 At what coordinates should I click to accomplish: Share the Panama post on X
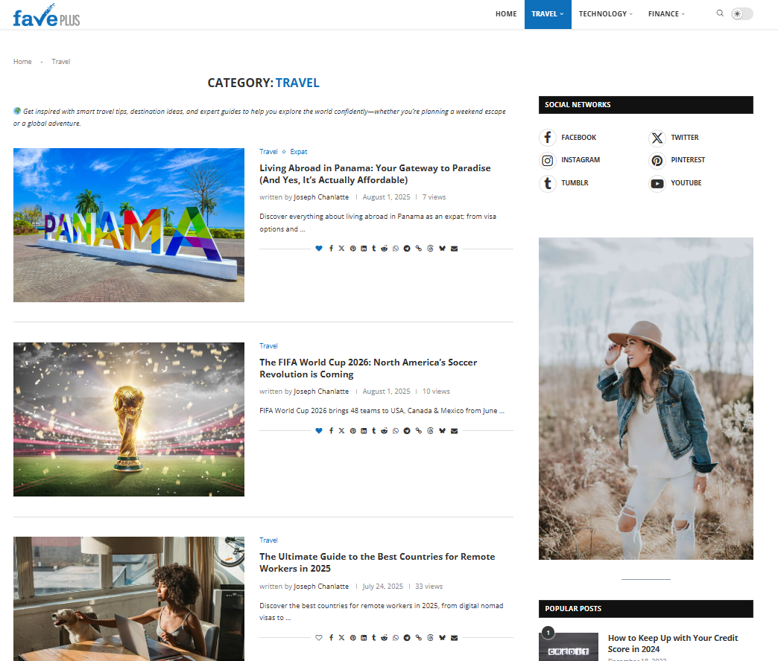[x=341, y=248]
